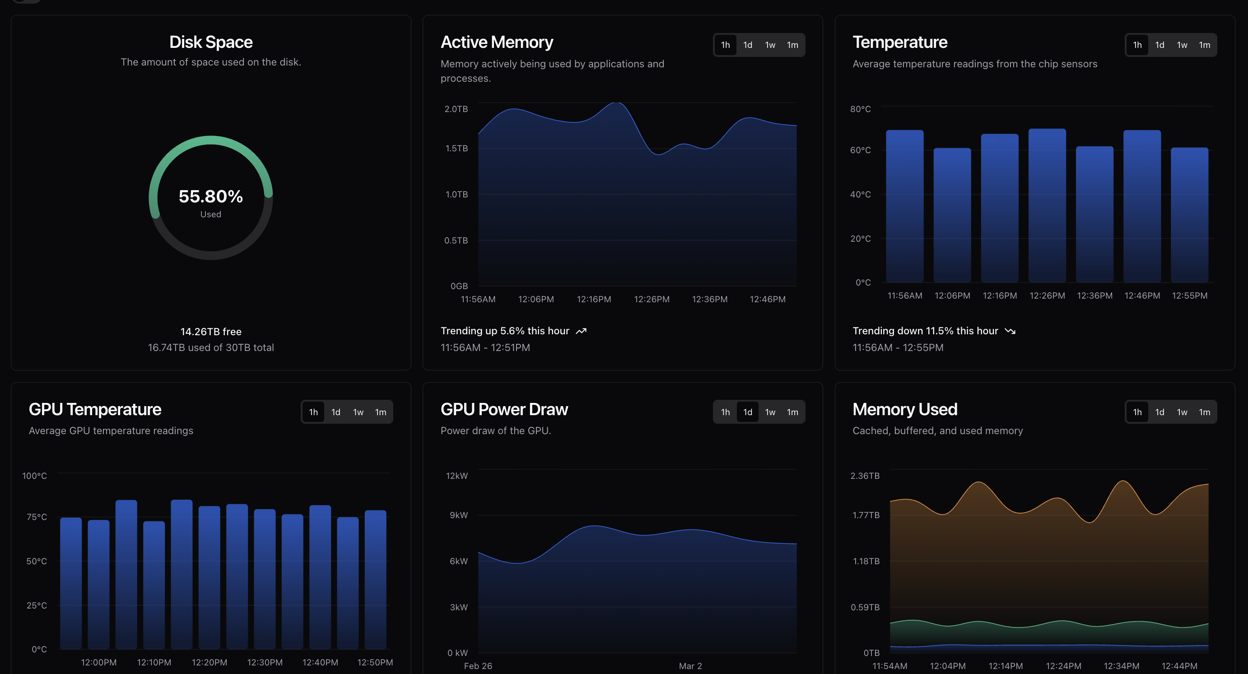
Task: Click the 12:26PM bar in Temperature chart
Action: tap(1047, 206)
